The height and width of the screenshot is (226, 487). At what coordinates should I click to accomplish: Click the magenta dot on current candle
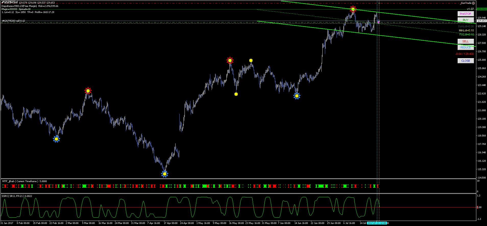[x=378, y=22]
